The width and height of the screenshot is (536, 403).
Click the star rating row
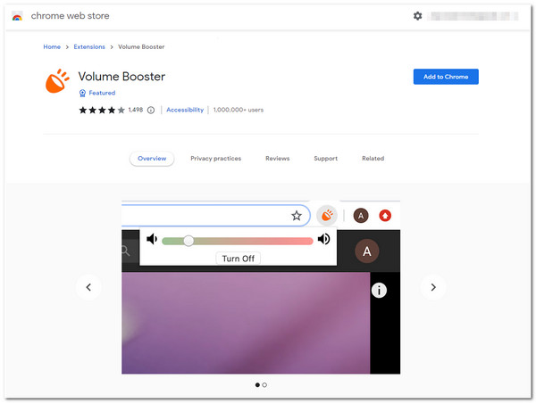pos(102,110)
